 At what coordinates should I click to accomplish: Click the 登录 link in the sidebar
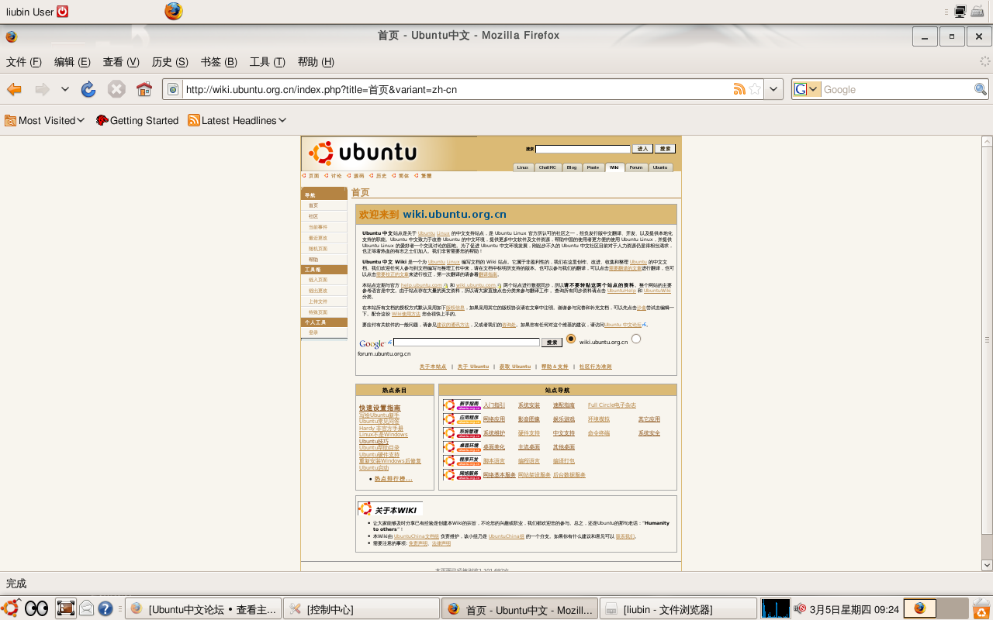pos(313,332)
